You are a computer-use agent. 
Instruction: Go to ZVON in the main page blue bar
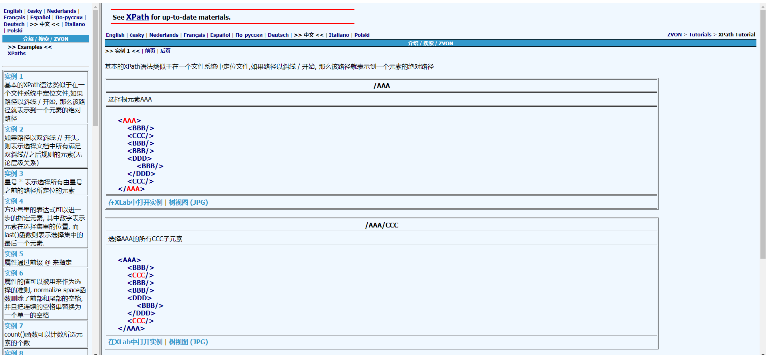point(446,43)
